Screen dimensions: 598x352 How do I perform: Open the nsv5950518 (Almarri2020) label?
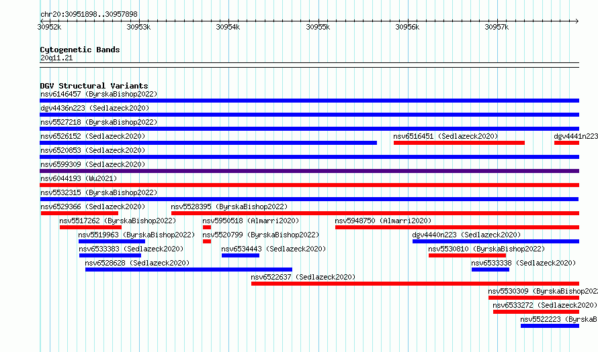(251, 221)
